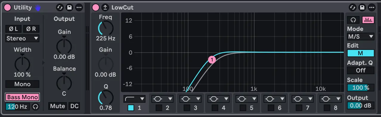Toggle the spectrum analyzer icon
The image size is (381, 117).
368,20
